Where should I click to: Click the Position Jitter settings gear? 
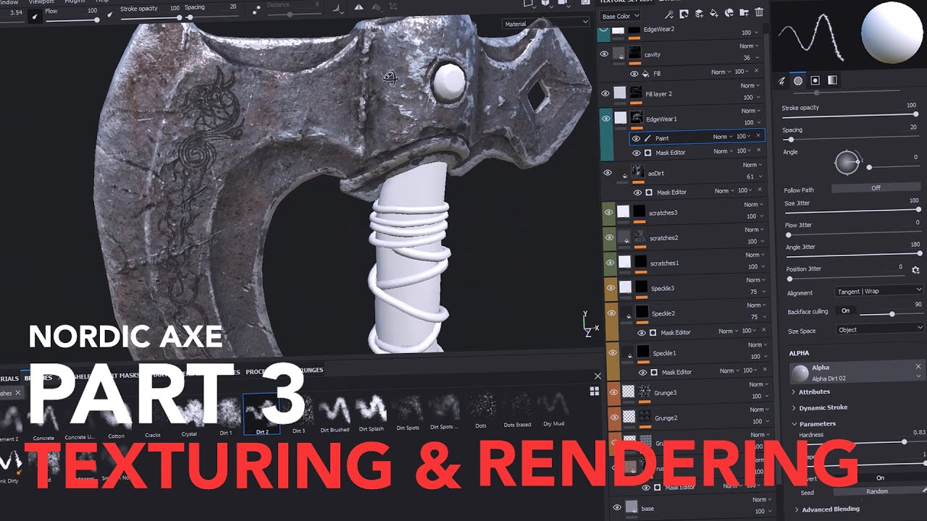point(915,270)
